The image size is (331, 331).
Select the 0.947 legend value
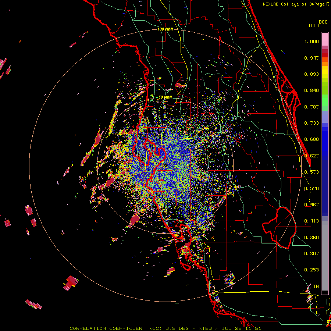312,58
